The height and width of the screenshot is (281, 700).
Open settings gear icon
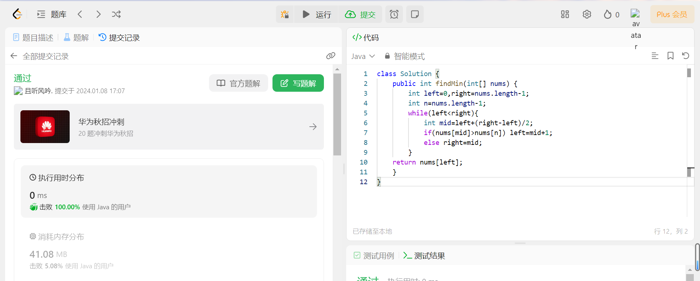tap(587, 14)
